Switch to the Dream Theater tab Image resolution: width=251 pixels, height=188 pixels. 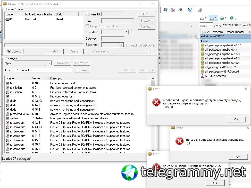click(x=235, y=32)
